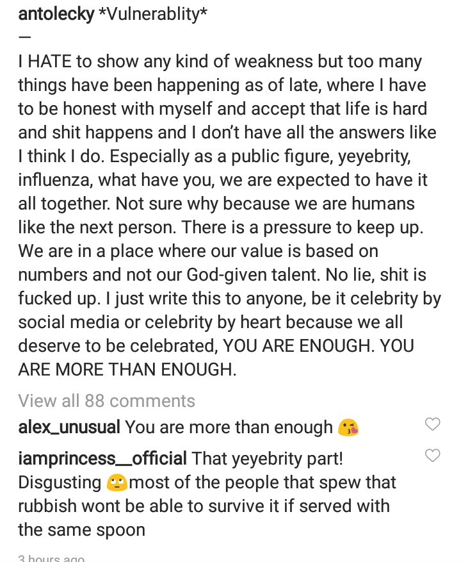The height and width of the screenshot is (562, 461).
Task: Click 'ARE MORE THAN ENOUGH.' closing line
Action: [x=127, y=369]
